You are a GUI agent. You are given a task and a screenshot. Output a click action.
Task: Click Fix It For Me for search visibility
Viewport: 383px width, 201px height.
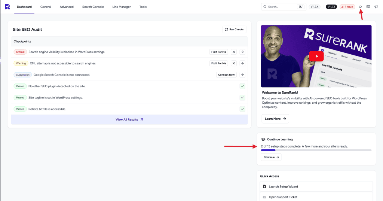point(218,52)
